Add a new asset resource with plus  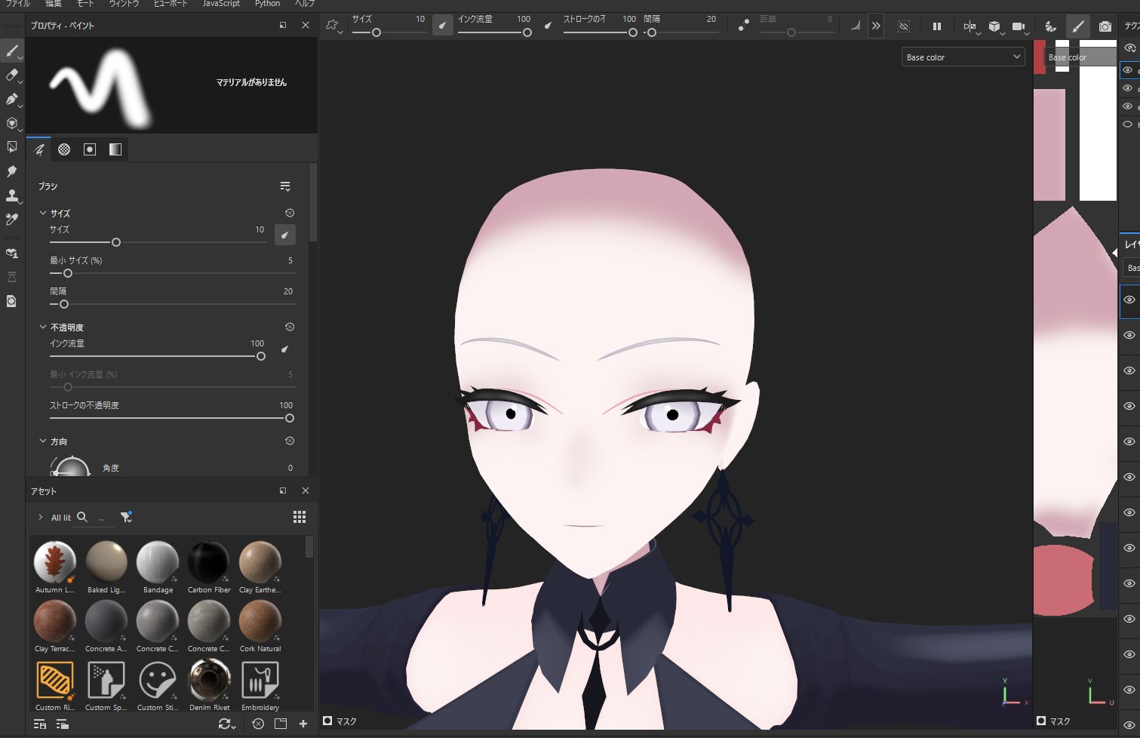[303, 724]
